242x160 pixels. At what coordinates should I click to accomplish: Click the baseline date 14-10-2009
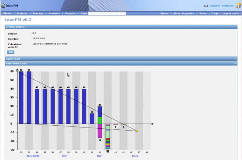tap(39, 38)
